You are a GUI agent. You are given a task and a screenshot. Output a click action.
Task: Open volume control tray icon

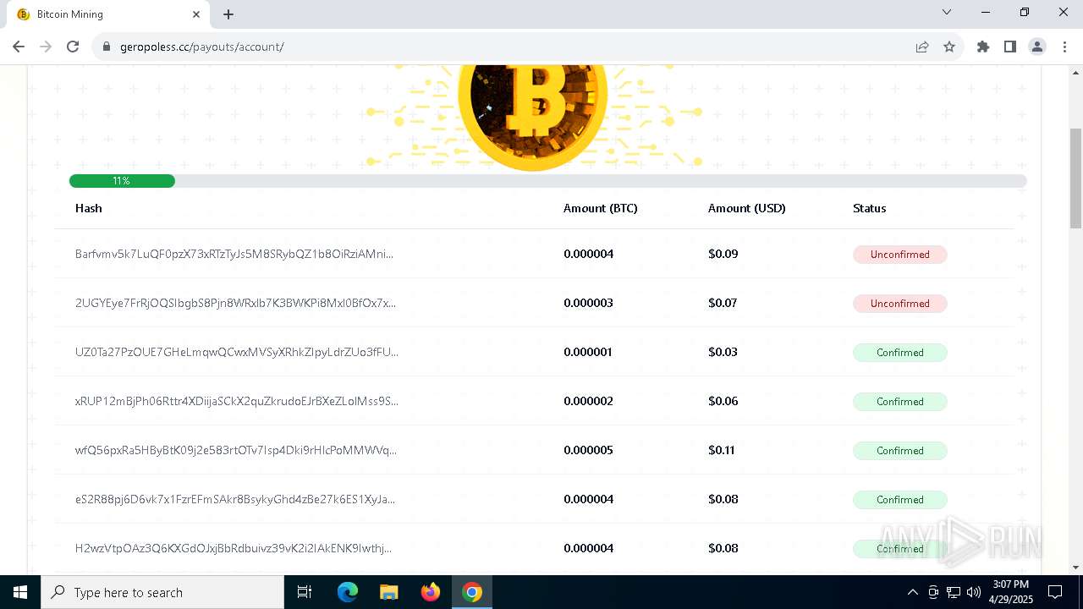click(x=974, y=592)
